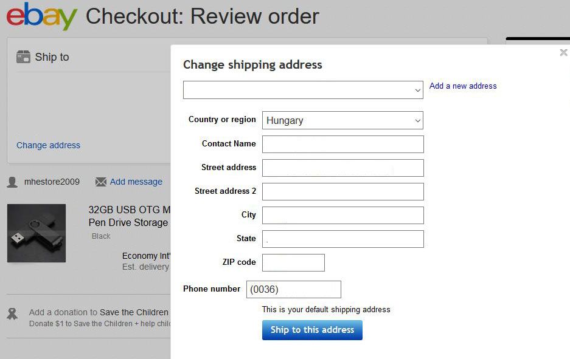Click the envelope message icon
Viewport: 570px width, 359px height.
click(101, 182)
